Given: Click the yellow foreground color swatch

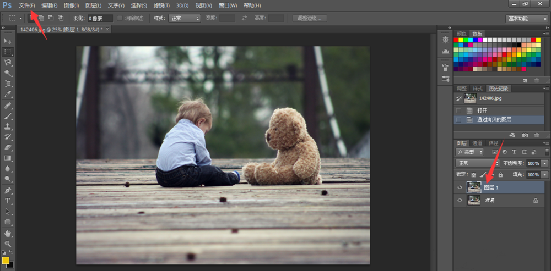Looking at the screenshot, I should click(6, 259).
